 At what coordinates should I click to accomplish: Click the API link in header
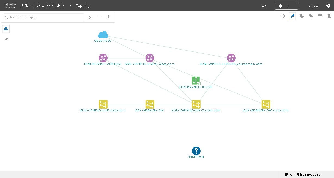tap(264, 6)
